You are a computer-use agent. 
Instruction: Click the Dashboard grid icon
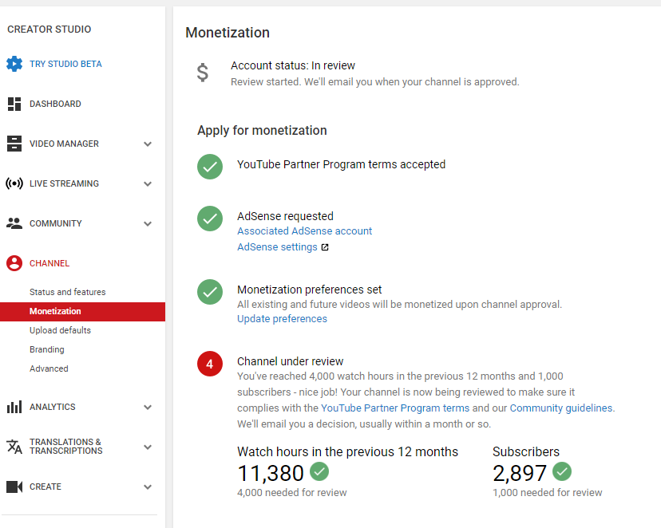pos(14,104)
